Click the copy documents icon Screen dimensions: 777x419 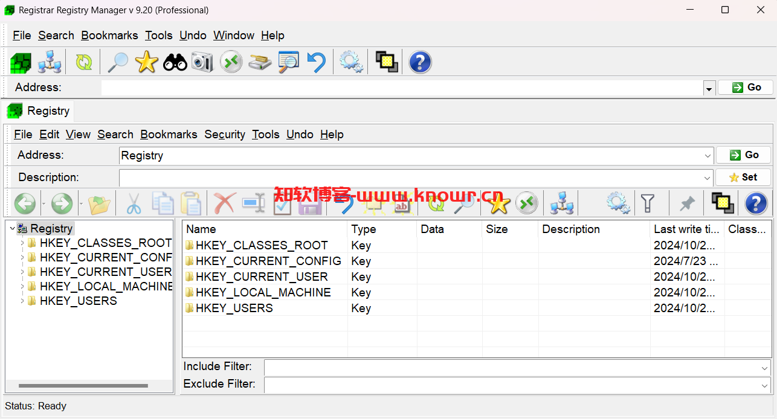(x=163, y=203)
